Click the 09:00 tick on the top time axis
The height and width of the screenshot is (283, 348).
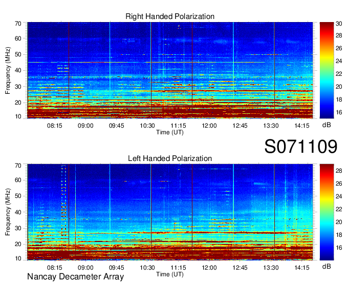click(85, 126)
